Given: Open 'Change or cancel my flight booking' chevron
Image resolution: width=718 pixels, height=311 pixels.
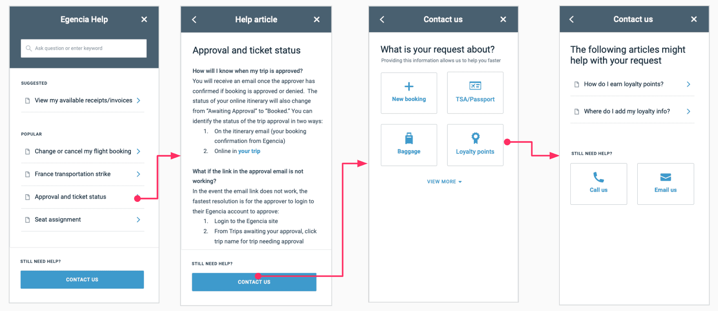Looking at the screenshot, I should click(x=139, y=151).
